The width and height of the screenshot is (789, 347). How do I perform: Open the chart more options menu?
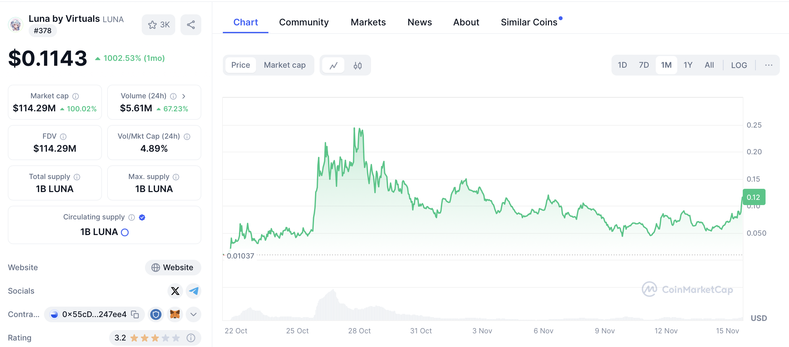click(769, 65)
